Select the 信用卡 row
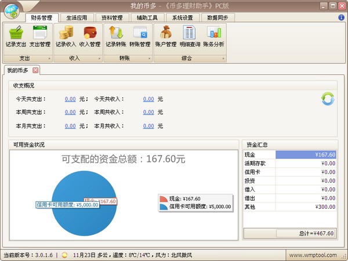348x261 pixels. [x=290, y=172]
